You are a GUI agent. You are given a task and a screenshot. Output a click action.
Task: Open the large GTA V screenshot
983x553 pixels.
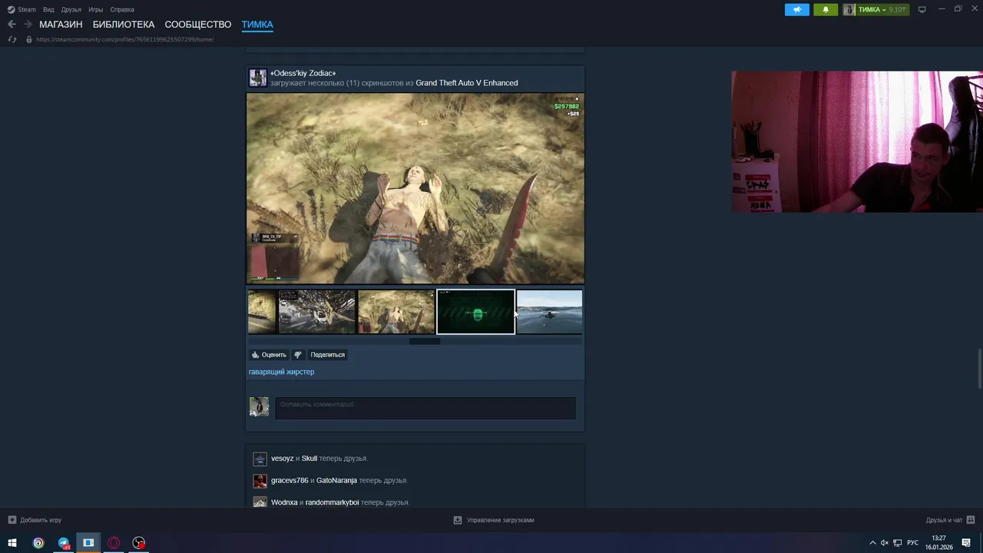415,189
